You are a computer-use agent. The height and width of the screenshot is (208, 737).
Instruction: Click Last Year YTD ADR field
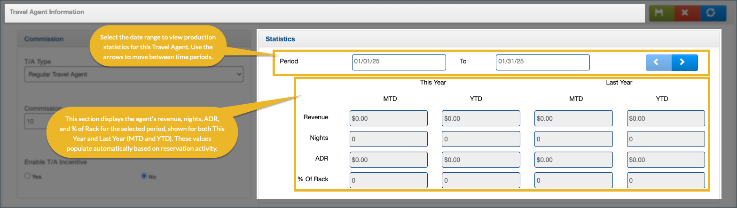tap(666, 160)
